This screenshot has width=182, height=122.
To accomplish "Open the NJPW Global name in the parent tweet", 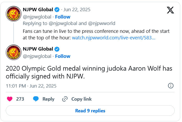I will pyautogui.click(x=38, y=10).
